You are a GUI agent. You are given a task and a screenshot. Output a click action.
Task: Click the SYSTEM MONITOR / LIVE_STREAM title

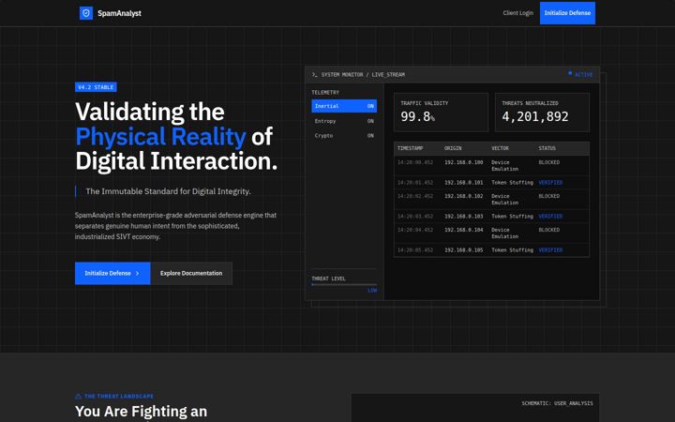363,75
